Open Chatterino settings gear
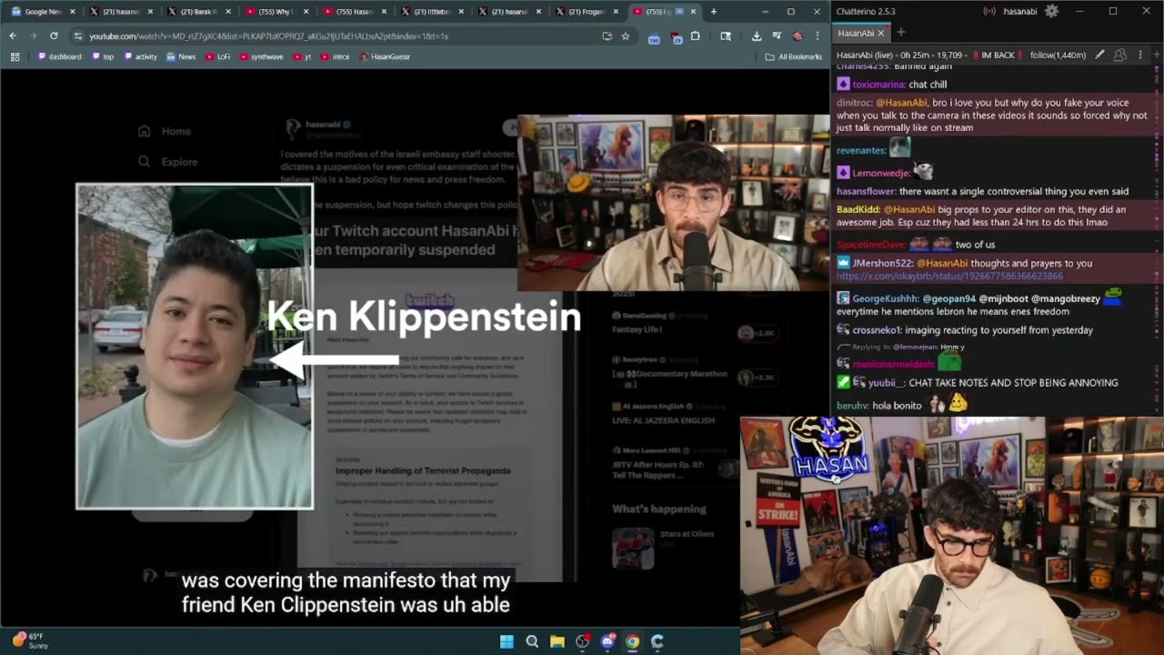This screenshot has width=1164, height=655. coord(1052,11)
